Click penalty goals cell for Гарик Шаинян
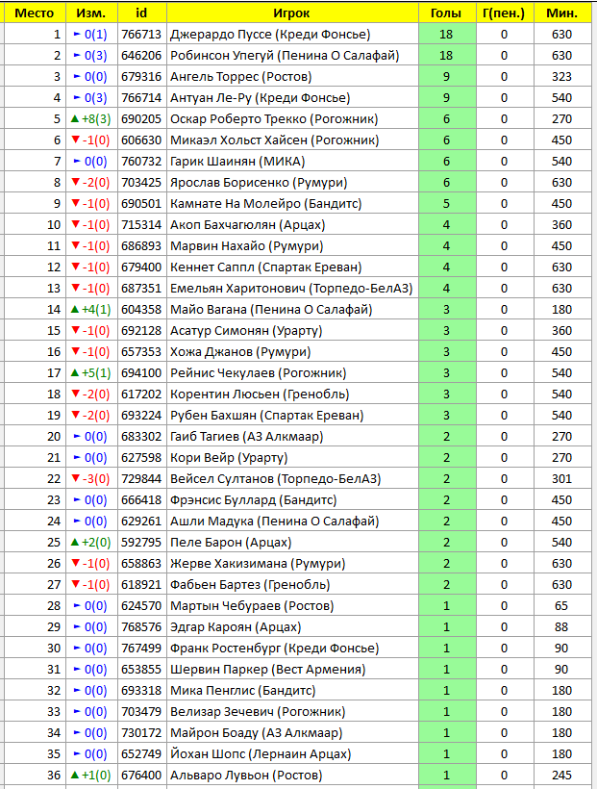The width and height of the screenshot is (597, 789). [504, 161]
